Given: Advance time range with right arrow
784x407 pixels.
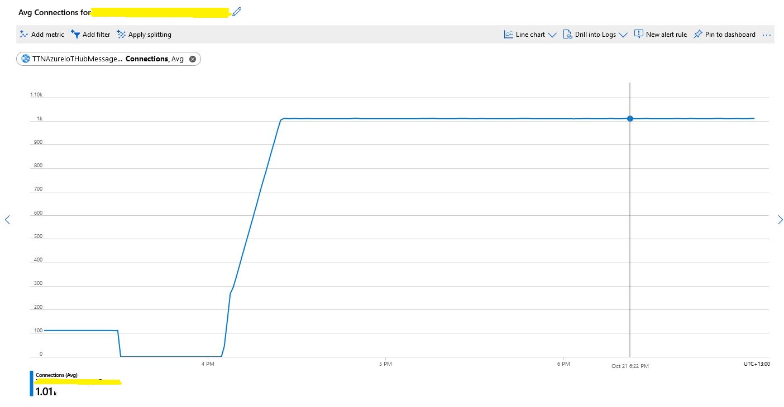Looking at the screenshot, I should point(780,220).
